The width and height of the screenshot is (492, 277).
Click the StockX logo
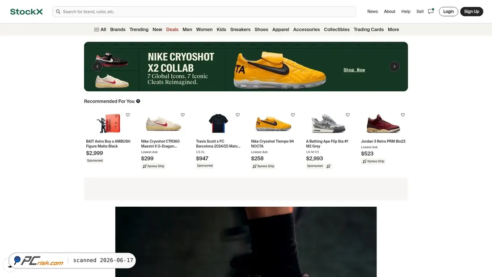coord(26,12)
